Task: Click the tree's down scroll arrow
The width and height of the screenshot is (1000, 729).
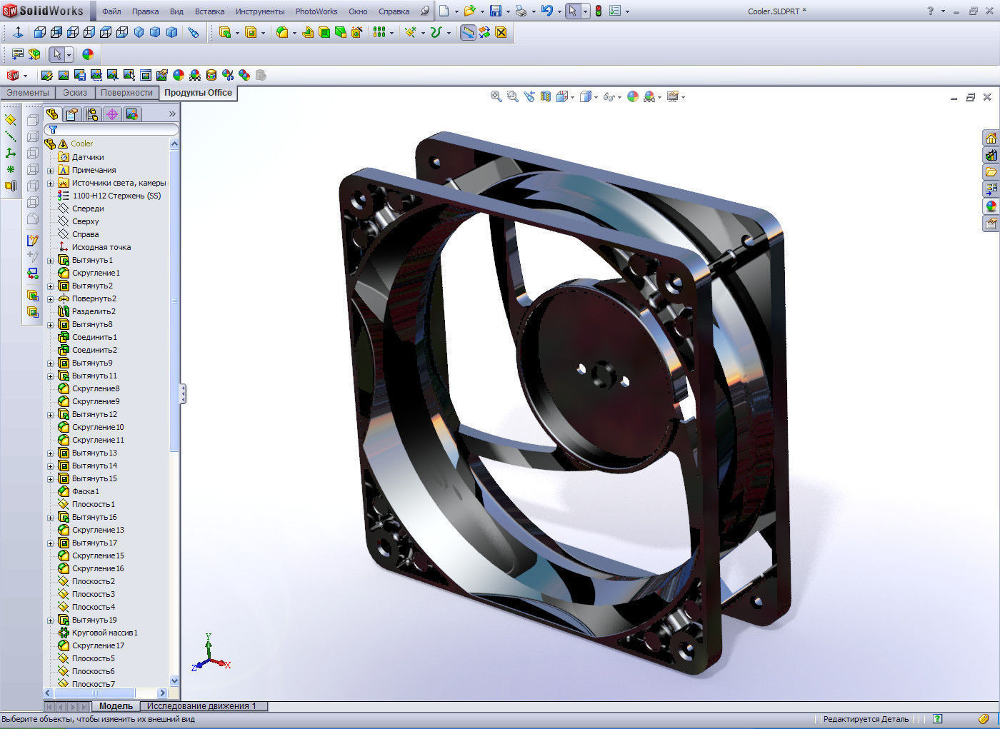Action: [174, 681]
